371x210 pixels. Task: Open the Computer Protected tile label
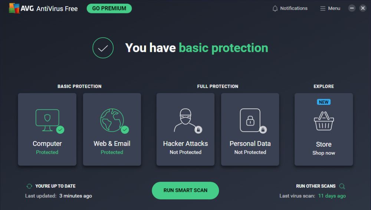pyautogui.click(x=47, y=144)
